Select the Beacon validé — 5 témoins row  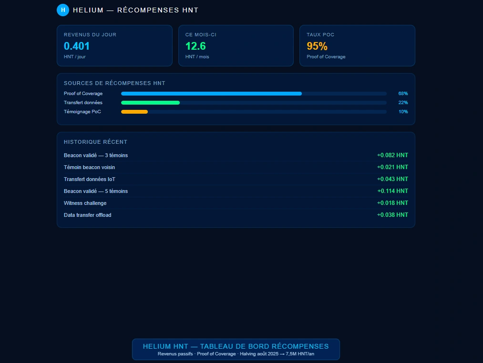[236, 191]
